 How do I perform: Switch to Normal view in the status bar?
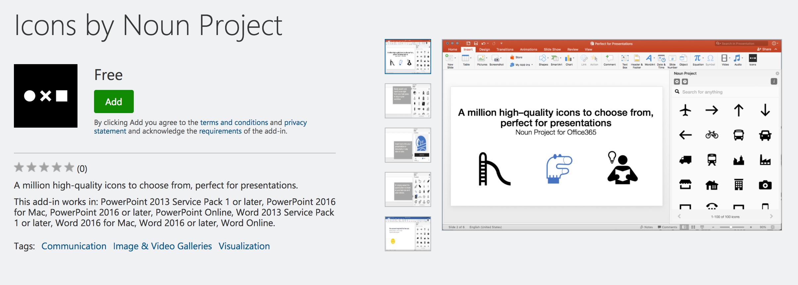684,227
